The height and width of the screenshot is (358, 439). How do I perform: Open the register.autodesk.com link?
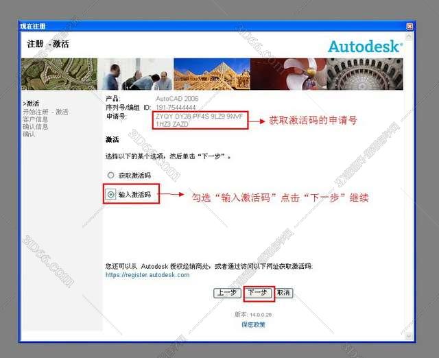click(147, 275)
